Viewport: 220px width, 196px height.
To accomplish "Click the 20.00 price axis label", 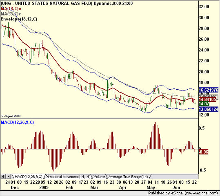I will point(204,72).
